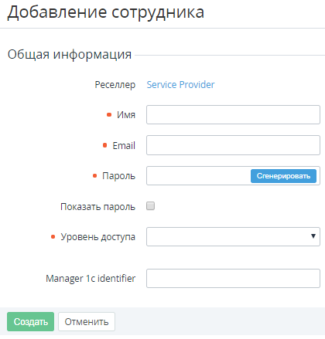Click the Уровень доступа dropdown arrow
The height and width of the screenshot is (339, 325).
click(x=313, y=236)
